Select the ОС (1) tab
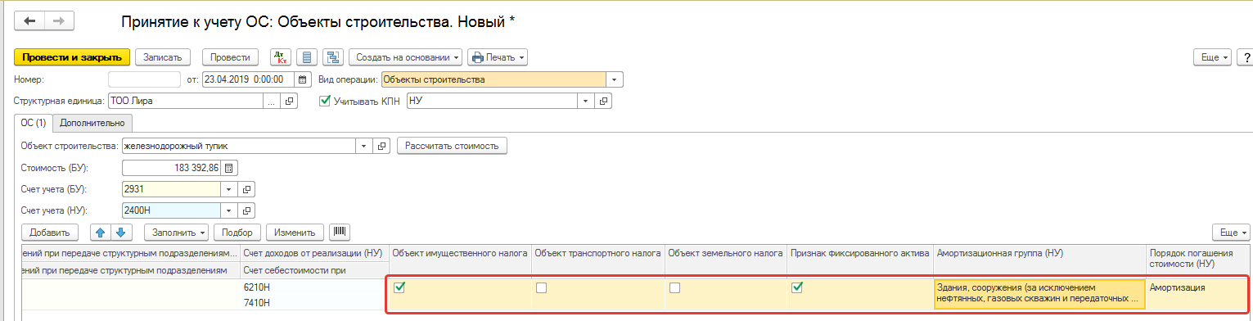Image resolution: width=1253 pixels, height=321 pixels. click(x=34, y=123)
